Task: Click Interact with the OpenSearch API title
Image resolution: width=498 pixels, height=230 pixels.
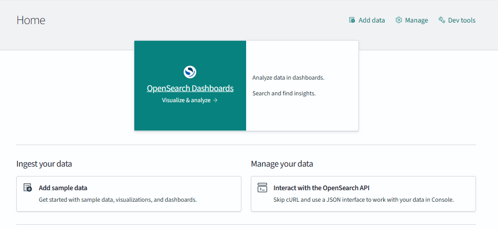Action: pyautogui.click(x=325, y=188)
